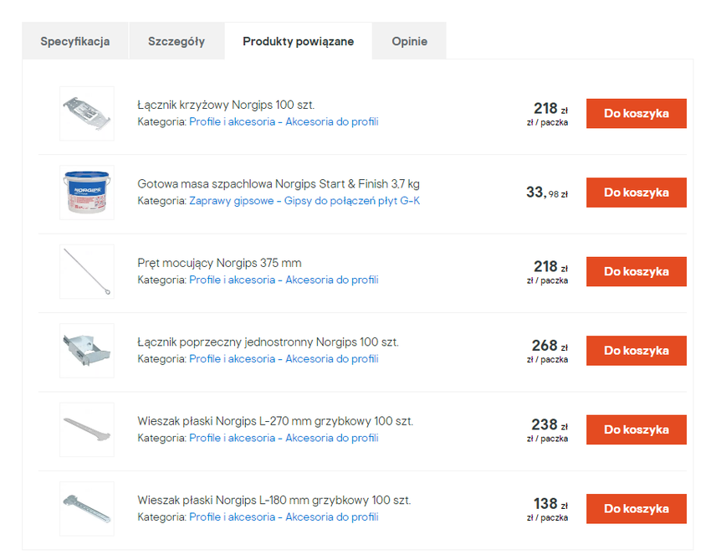
Task: Open Wieszak płaski L-180 mm product title
Action: (274, 501)
